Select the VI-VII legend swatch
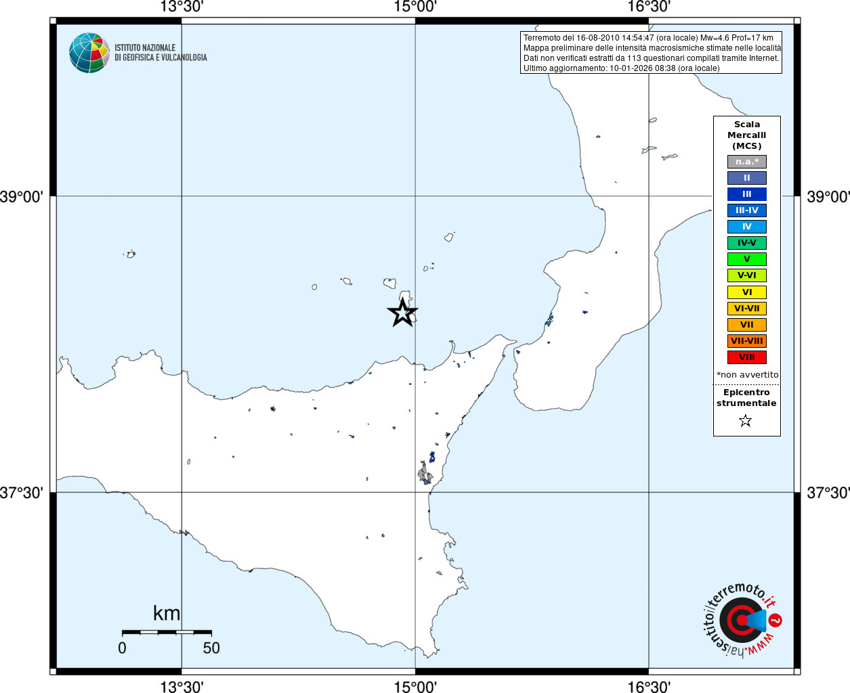850x693 pixels. click(x=747, y=309)
